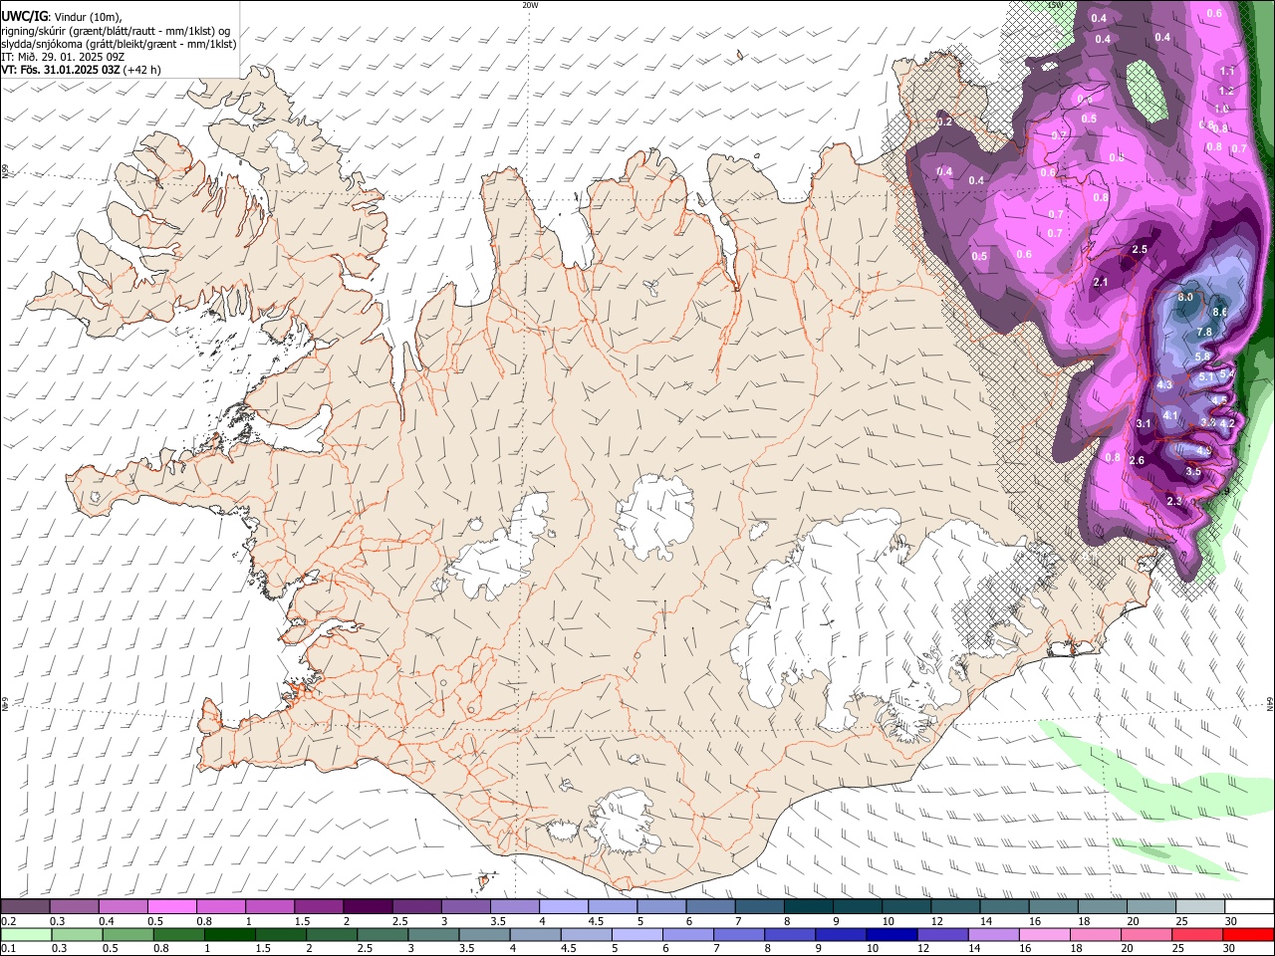Click the '2.3' value label
Viewport: 1275px width, 956px height.
tap(1173, 501)
